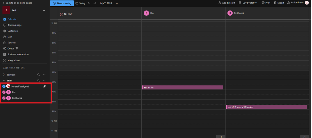Viewport: 312px width, 138px height.
Task: Click the Rinthuhai avatar in staff filters
Action: (8, 98)
